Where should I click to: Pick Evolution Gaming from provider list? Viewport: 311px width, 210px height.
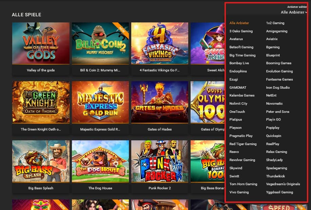click(x=279, y=71)
